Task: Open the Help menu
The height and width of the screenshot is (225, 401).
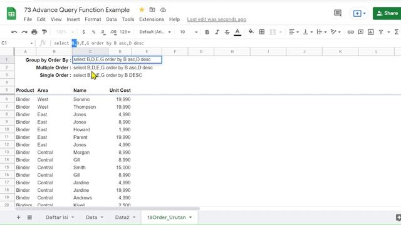Action: pos(174,19)
